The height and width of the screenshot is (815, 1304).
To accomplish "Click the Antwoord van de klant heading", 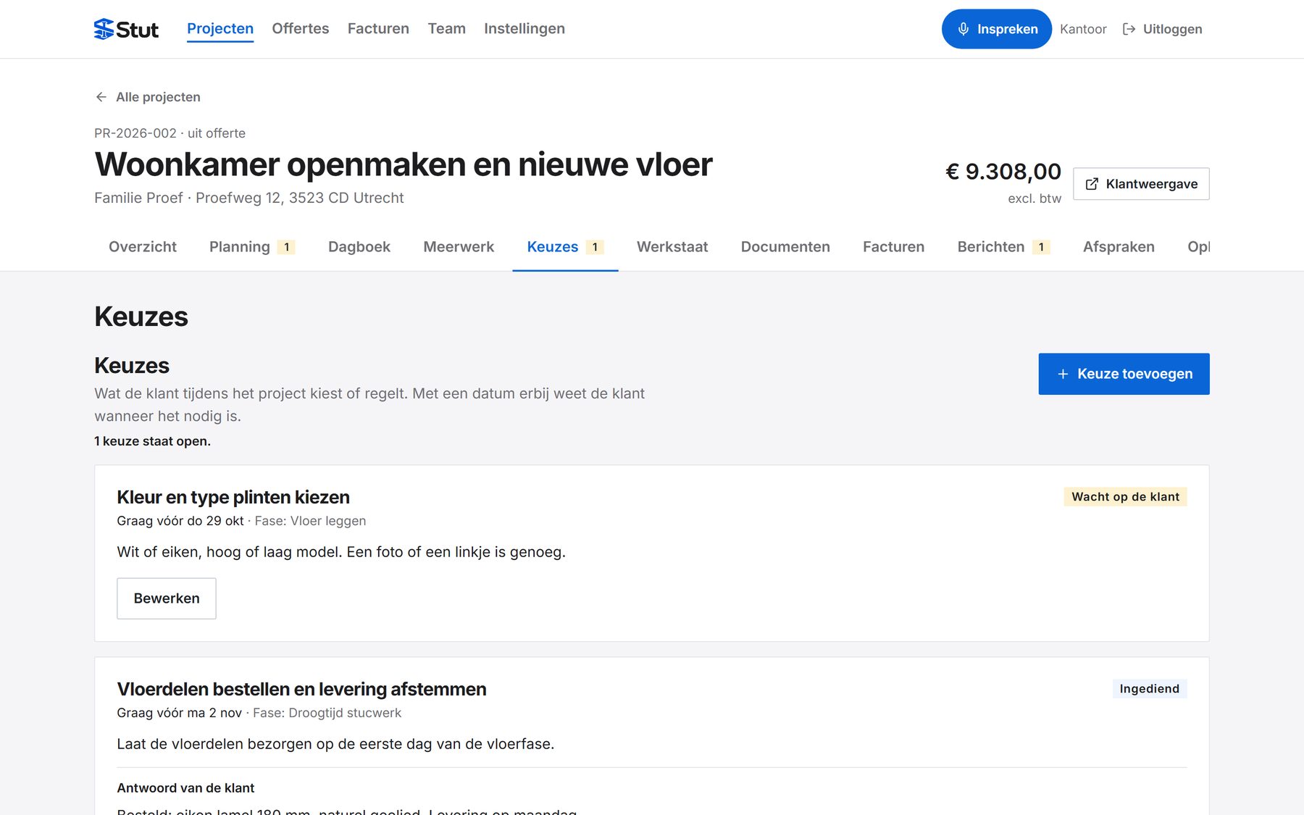I will click(185, 788).
